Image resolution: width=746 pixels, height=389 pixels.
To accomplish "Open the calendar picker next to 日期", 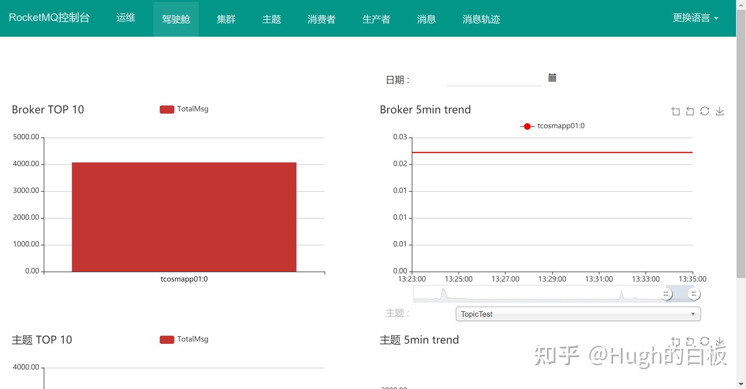I will click(x=552, y=78).
